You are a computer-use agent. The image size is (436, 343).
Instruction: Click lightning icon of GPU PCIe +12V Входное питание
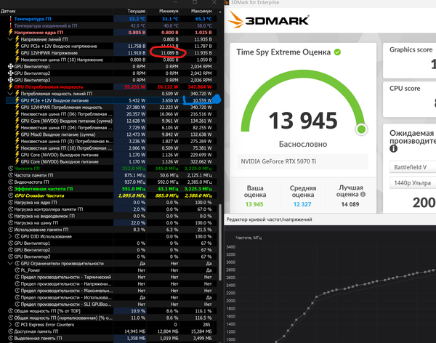[x=17, y=100]
